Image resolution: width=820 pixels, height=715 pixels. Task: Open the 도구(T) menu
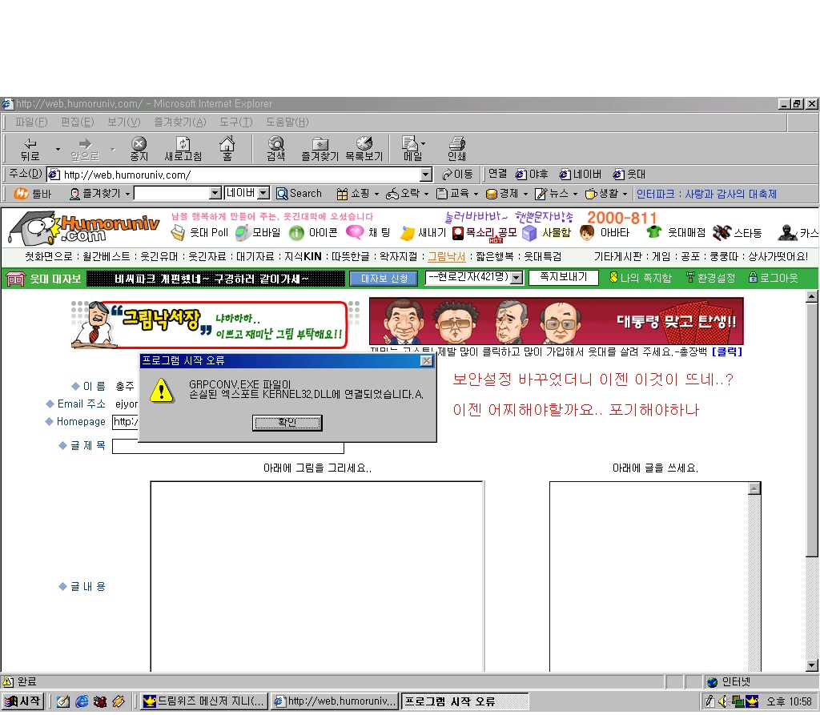[x=235, y=122]
